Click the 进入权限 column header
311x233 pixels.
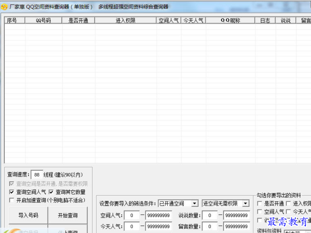click(x=126, y=20)
